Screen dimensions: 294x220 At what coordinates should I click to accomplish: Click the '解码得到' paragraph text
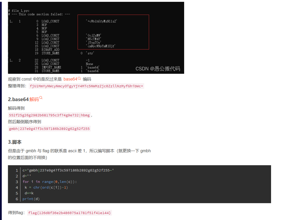[16, 108]
